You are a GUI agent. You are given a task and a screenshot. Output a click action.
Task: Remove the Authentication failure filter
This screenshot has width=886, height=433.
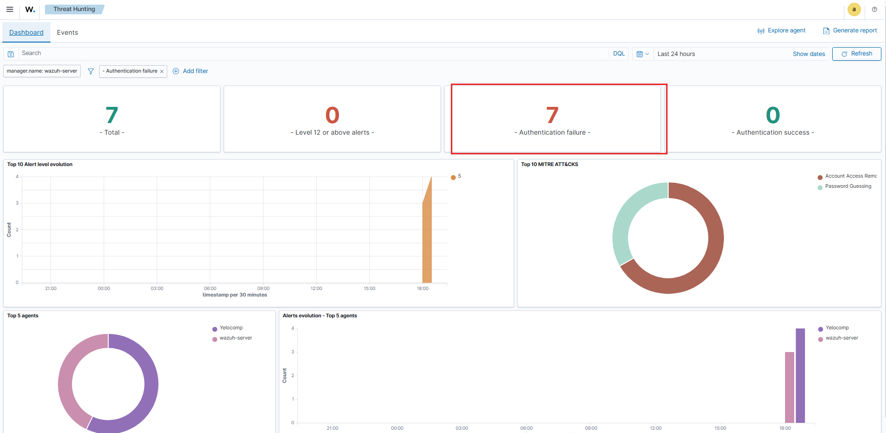[x=162, y=71]
